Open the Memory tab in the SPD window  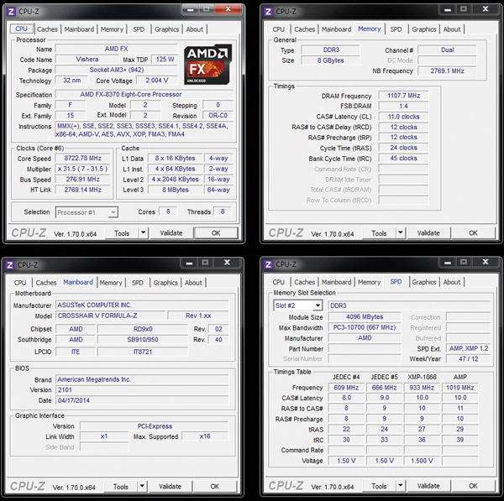pos(369,282)
